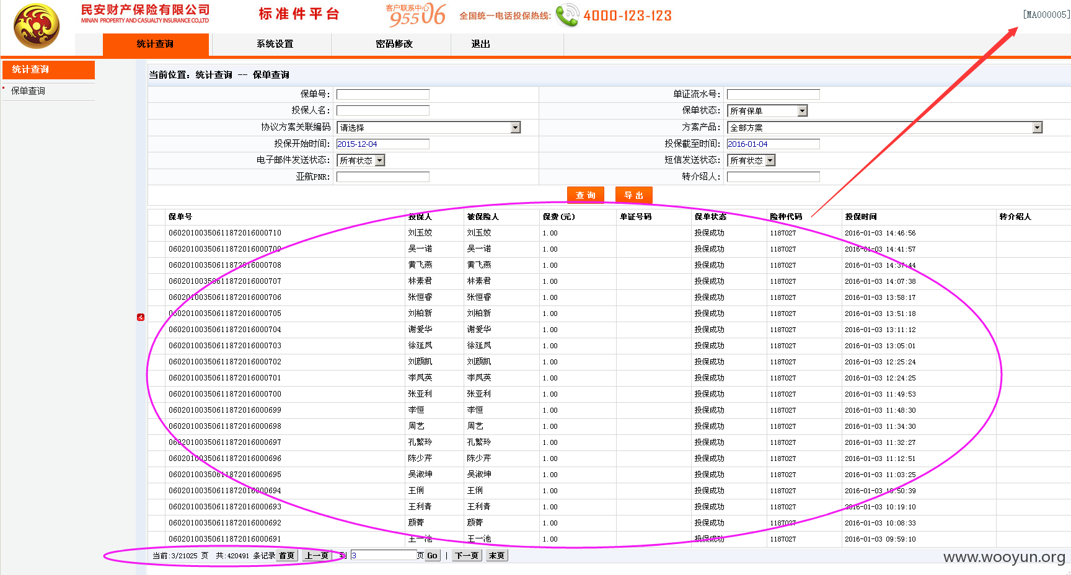Screen dimensions: 1071x575
Task: Go to first page with 首页
Action: point(287,555)
